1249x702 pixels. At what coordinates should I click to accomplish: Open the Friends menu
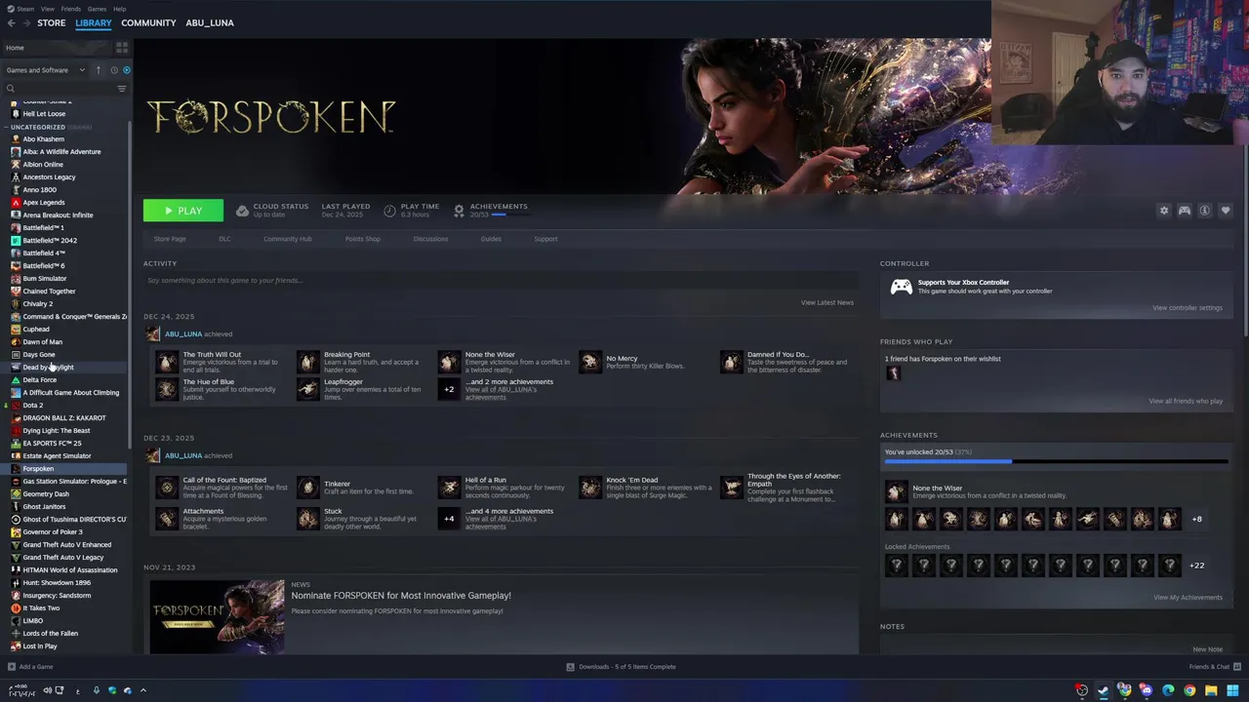[x=71, y=9]
